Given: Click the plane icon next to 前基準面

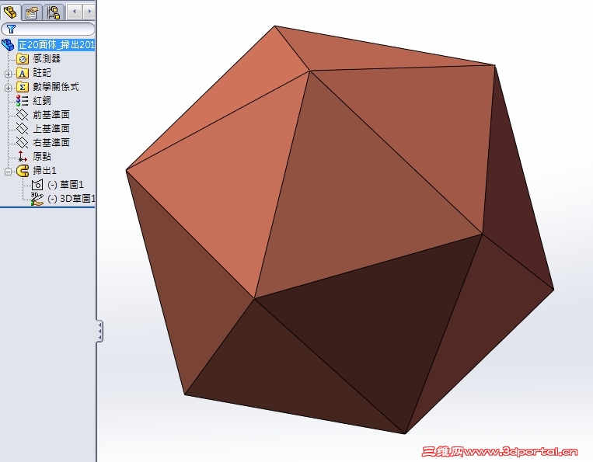Looking at the screenshot, I should point(23,115).
